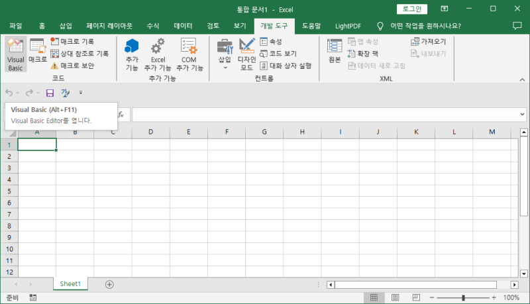
Task: Click 확장 팩 (Expansion Packs)
Action: [362, 54]
